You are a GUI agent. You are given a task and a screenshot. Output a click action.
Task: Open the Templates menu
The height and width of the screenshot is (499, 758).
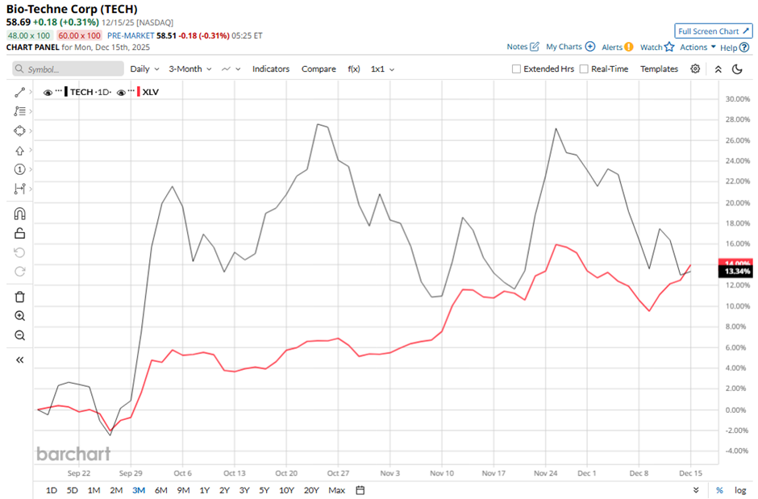coord(659,69)
